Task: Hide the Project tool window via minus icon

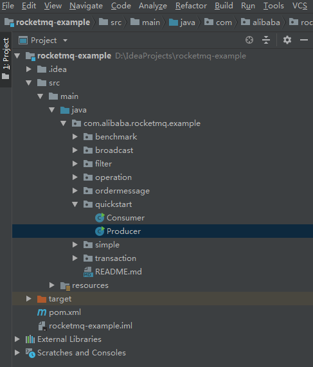Action: pos(304,40)
